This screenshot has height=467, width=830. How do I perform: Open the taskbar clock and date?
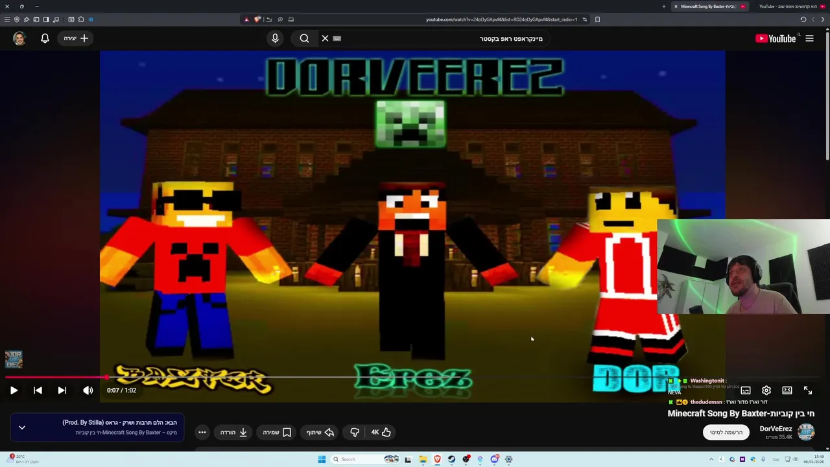click(x=812, y=460)
